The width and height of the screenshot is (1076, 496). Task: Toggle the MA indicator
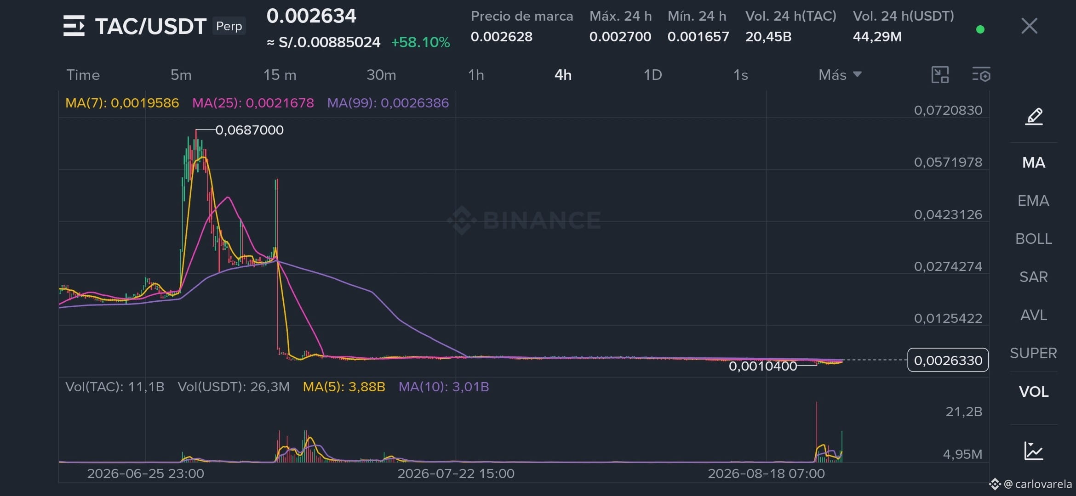click(x=1034, y=163)
